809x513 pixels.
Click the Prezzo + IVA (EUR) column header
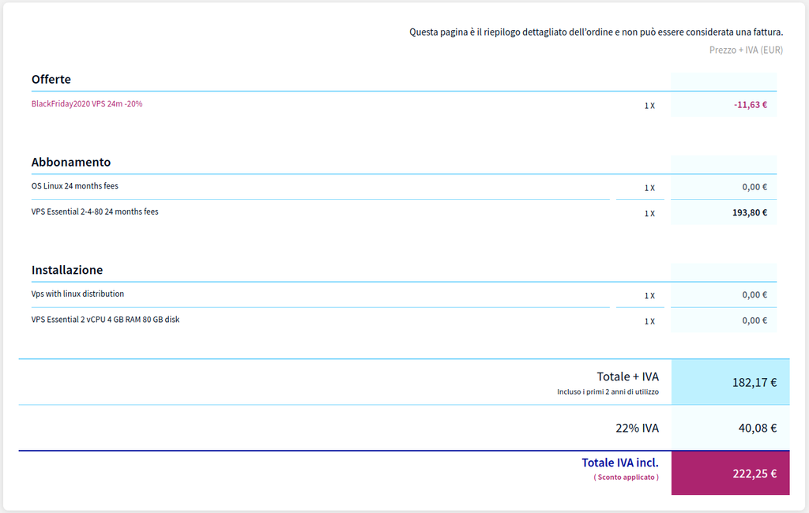(x=746, y=50)
